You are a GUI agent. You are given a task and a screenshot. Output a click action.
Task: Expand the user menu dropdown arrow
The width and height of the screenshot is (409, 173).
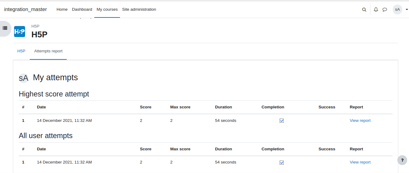pos(407,9)
